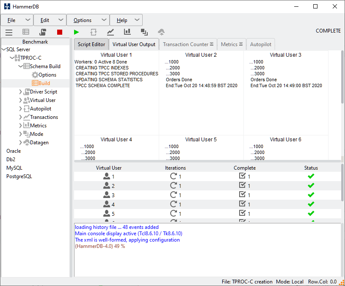
Task: Click the Complete checkbox for Virtual User 5
Action: pos(242,213)
